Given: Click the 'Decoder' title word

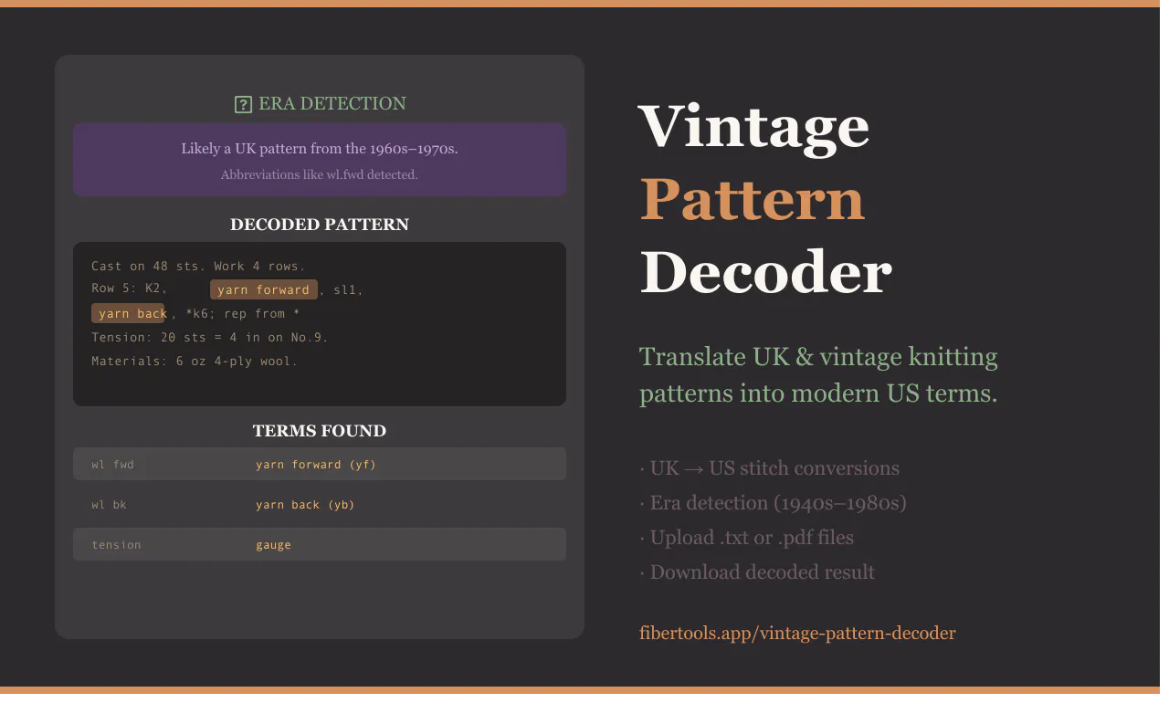Looking at the screenshot, I should pyautogui.click(x=766, y=273).
